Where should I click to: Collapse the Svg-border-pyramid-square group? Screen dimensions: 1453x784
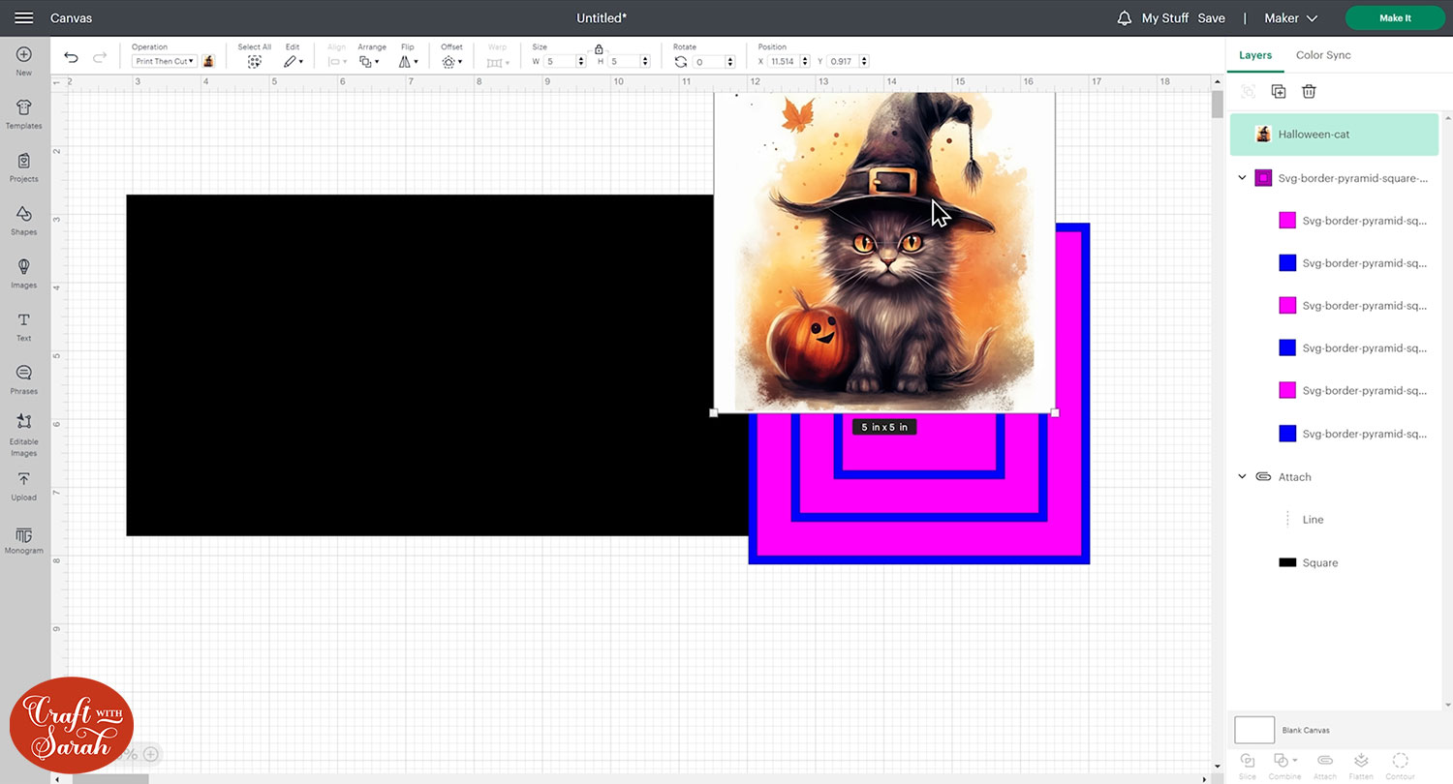pos(1243,178)
